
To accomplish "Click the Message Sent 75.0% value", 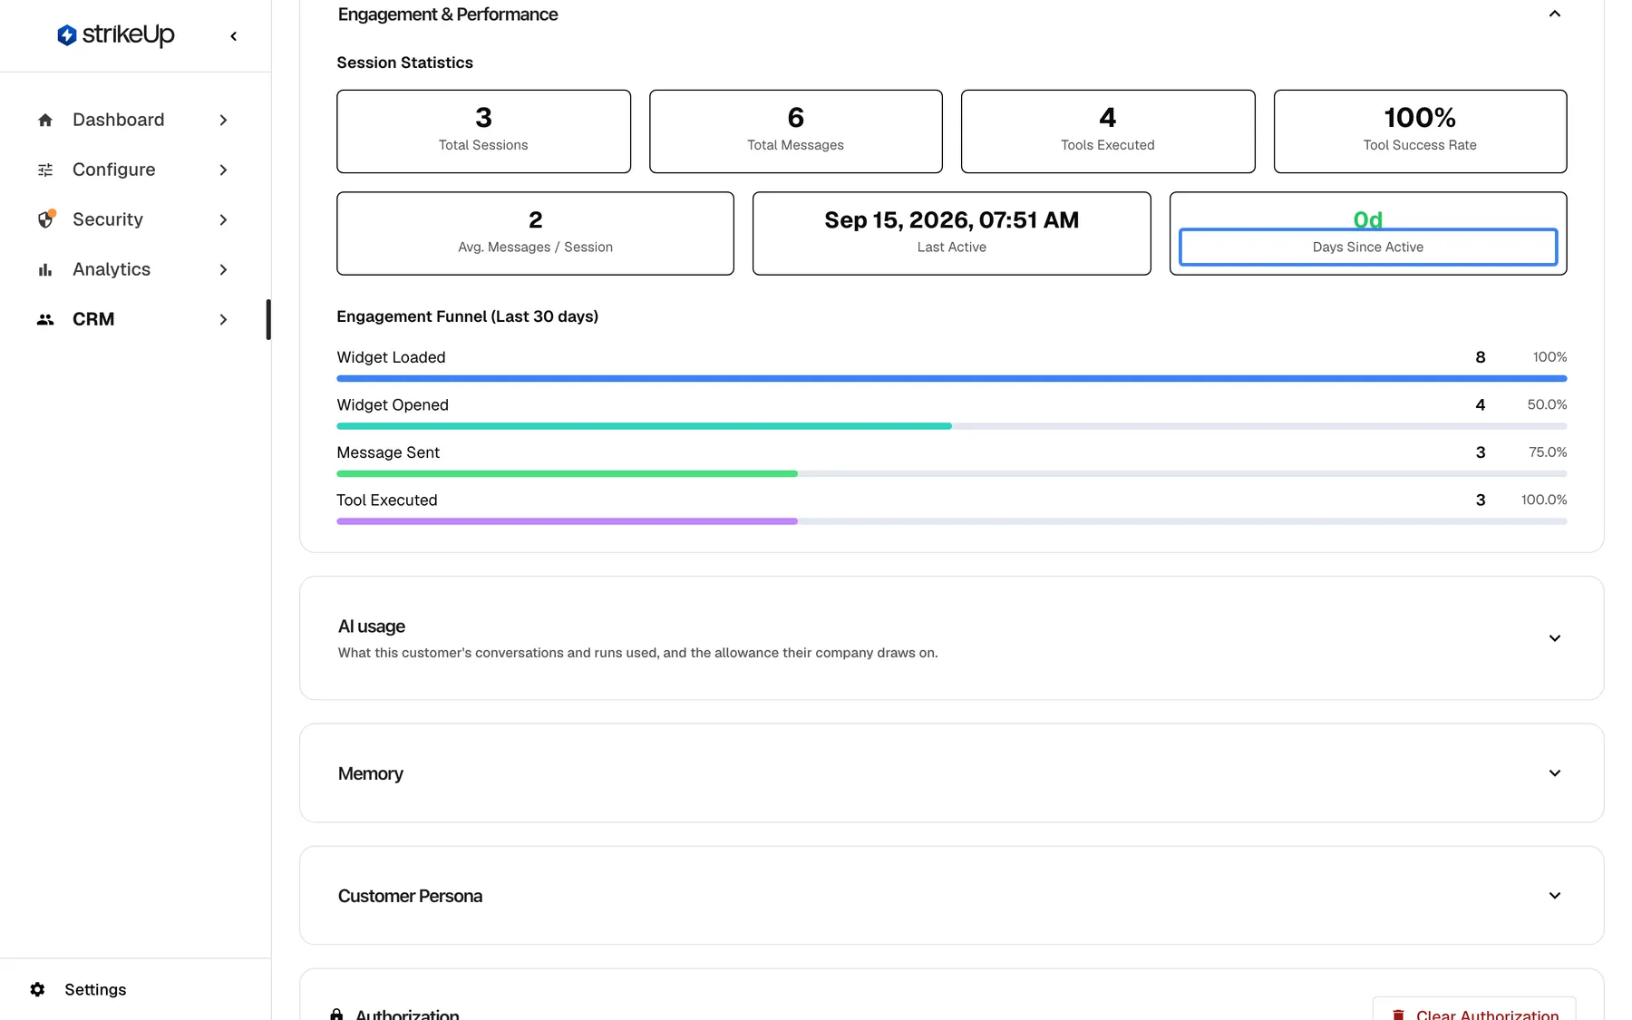I will tap(1548, 452).
